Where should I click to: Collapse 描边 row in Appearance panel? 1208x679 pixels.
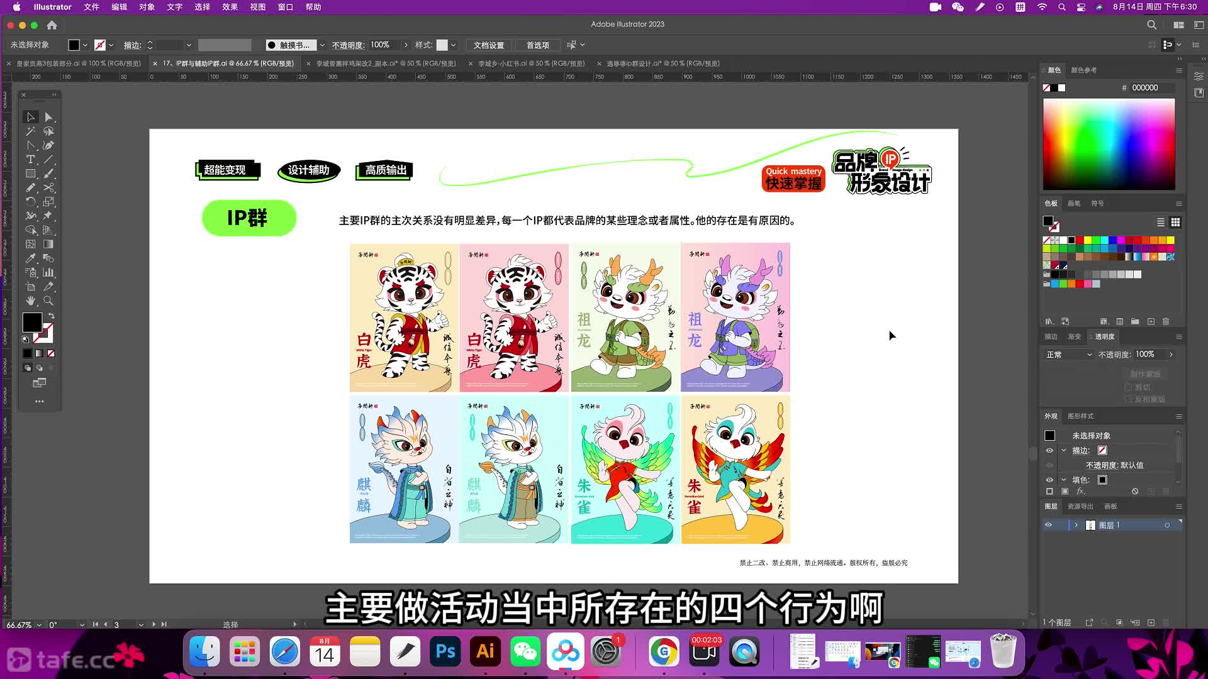pyautogui.click(x=1064, y=450)
